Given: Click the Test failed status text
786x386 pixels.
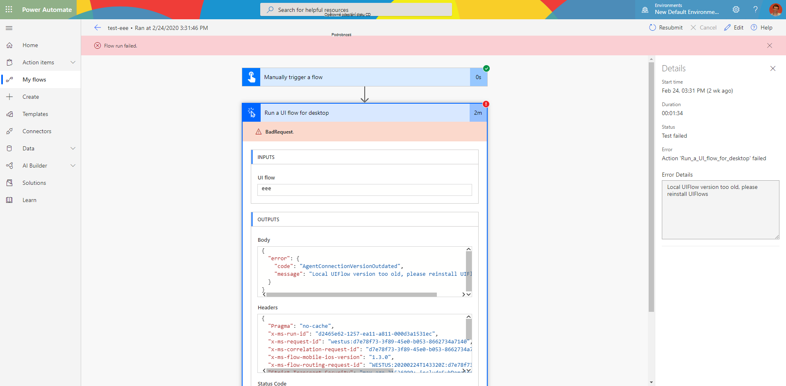Looking at the screenshot, I should [675, 136].
